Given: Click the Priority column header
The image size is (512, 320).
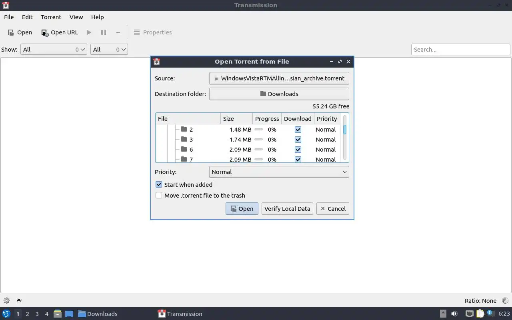Looking at the screenshot, I should point(327,119).
